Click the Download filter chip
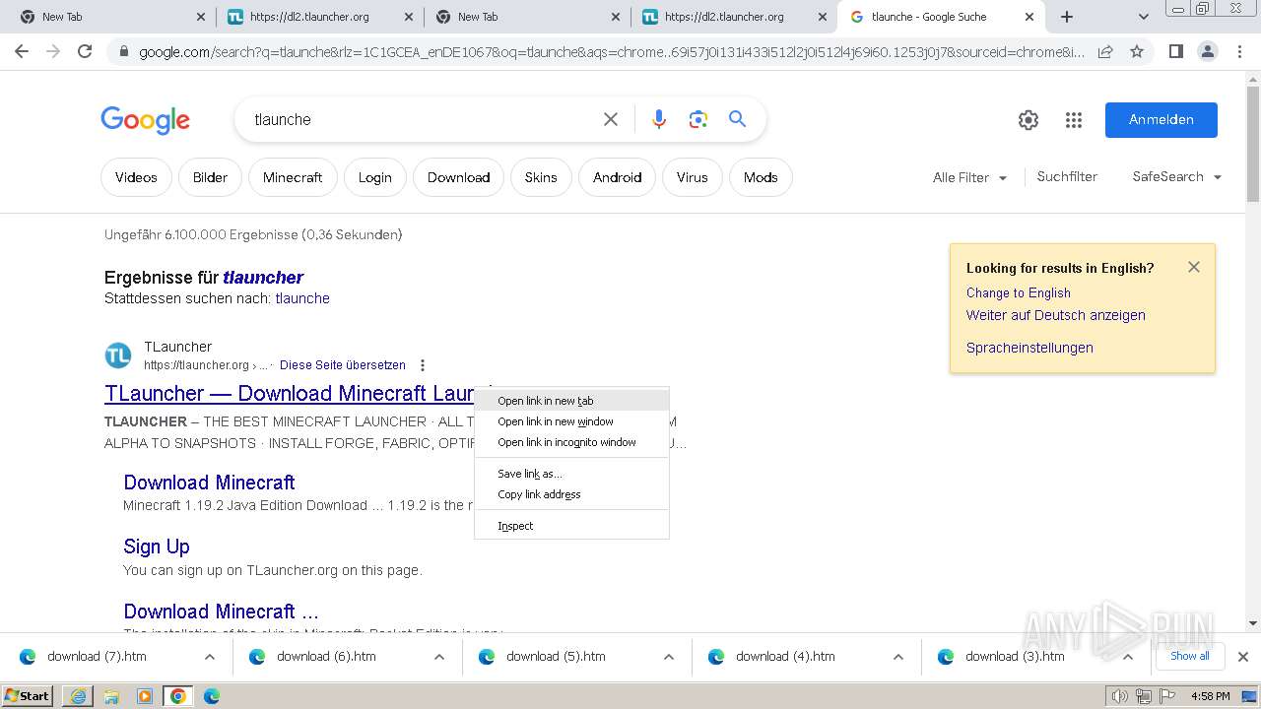 tap(458, 177)
